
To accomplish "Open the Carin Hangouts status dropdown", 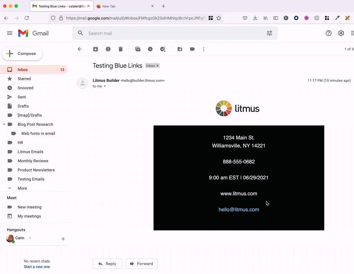I will point(30,238).
